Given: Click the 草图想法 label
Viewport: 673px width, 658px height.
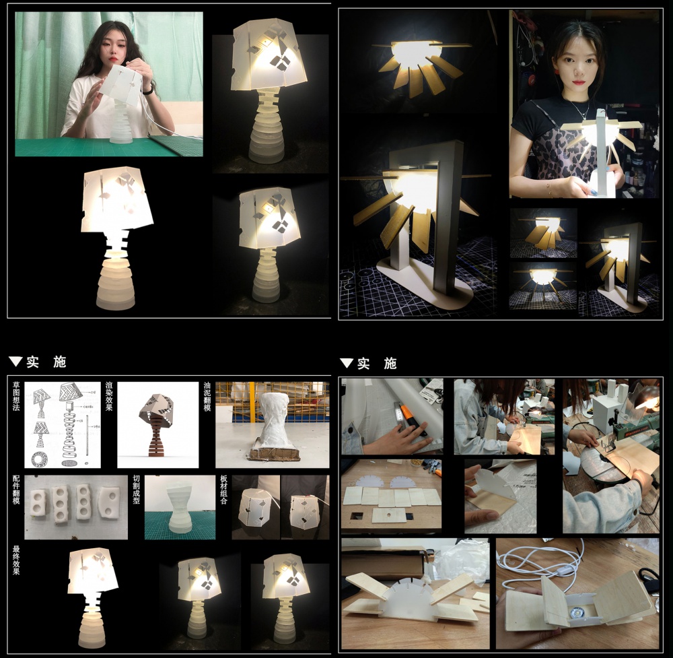Looking at the screenshot, I should point(17,399).
